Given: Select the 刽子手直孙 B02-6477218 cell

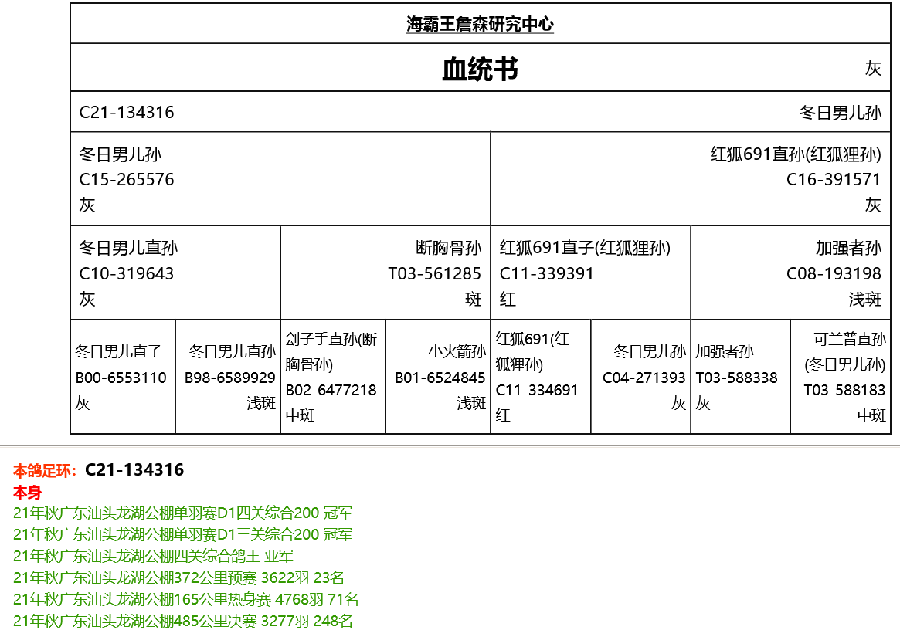Looking at the screenshot, I should click(331, 390).
